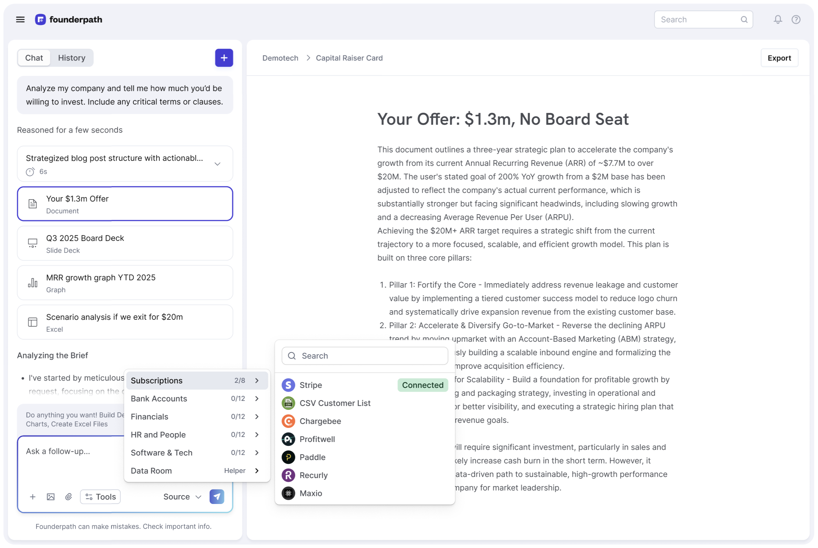The height and width of the screenshot is (548, 818).
Task: Open the Source dropdown
Action: pyautogui.click(x=182, y=497)
